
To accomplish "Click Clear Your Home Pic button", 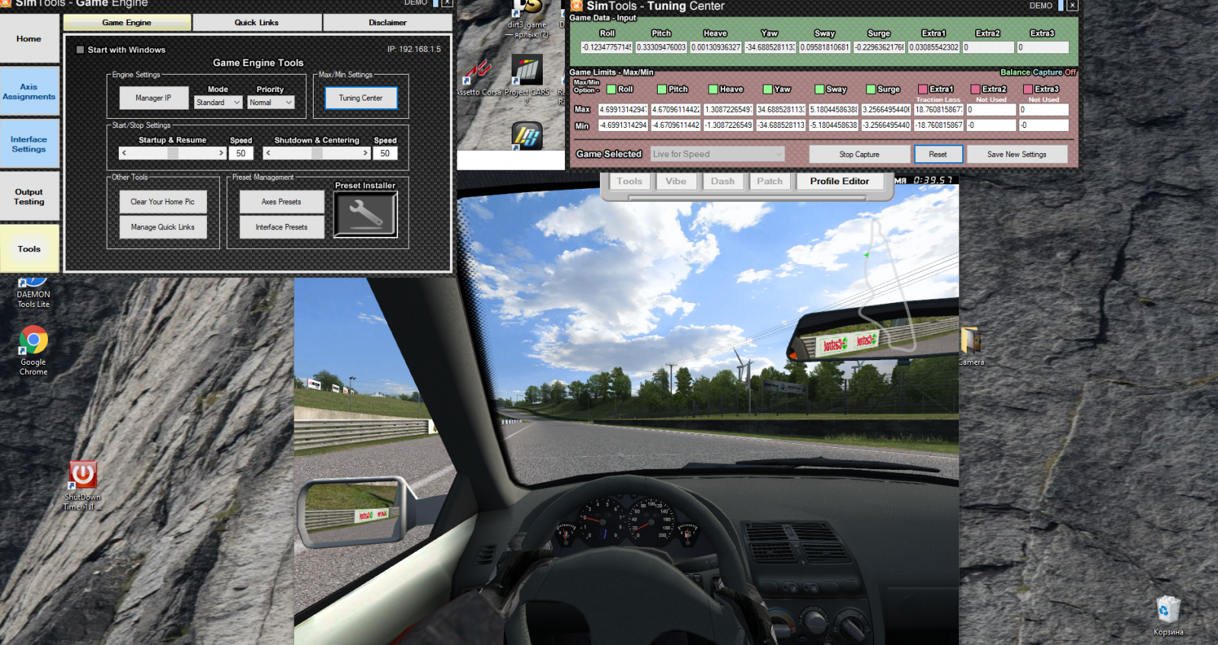I will 162,202.
